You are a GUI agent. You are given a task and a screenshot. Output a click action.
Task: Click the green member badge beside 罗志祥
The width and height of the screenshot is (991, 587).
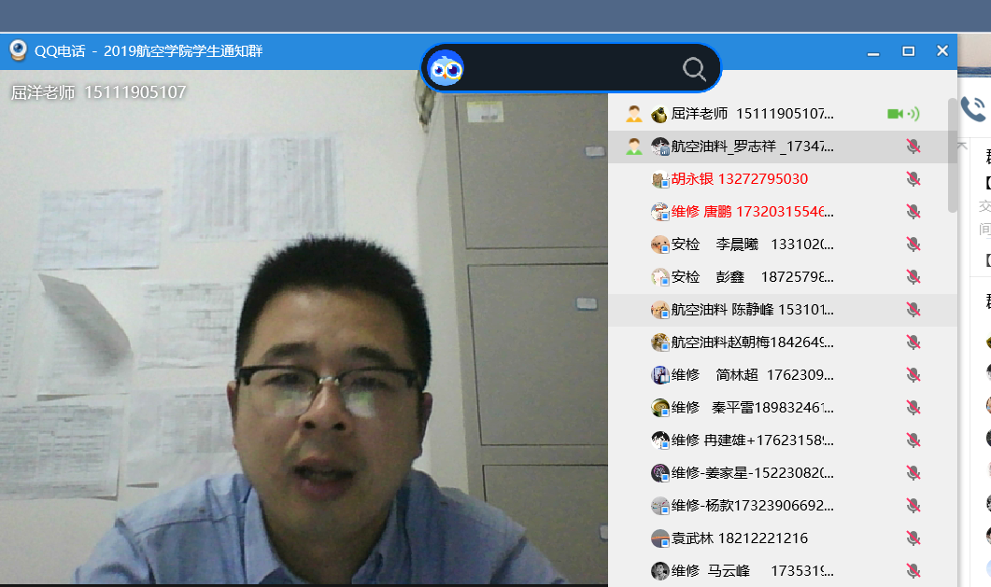point(634,147)
